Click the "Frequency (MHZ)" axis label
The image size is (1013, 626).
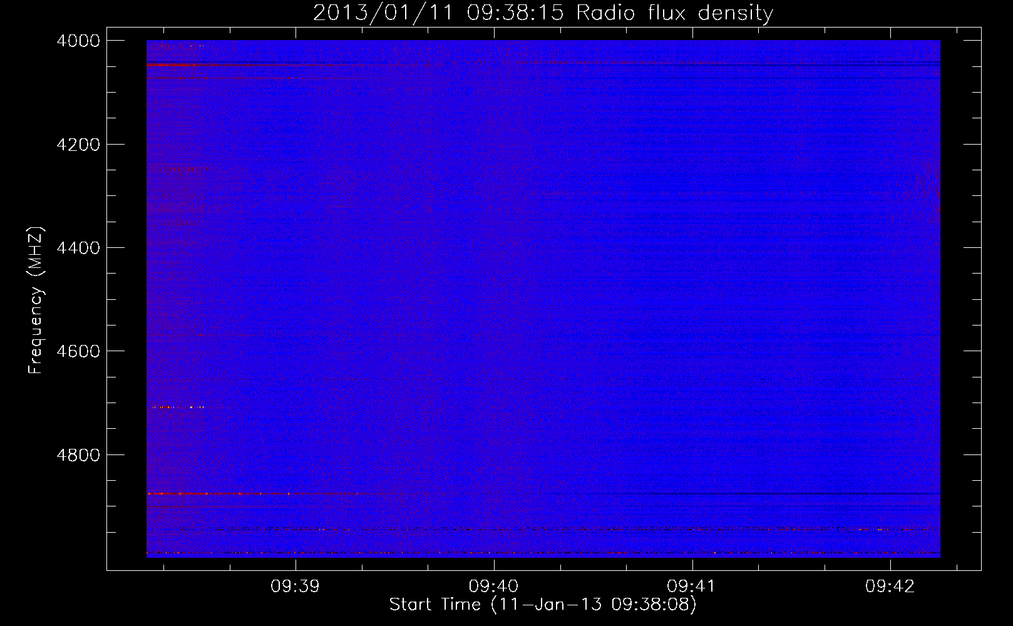click(36, 300)
